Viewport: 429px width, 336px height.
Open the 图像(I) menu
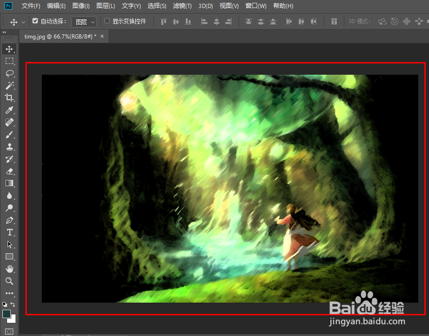coord(81,6)
